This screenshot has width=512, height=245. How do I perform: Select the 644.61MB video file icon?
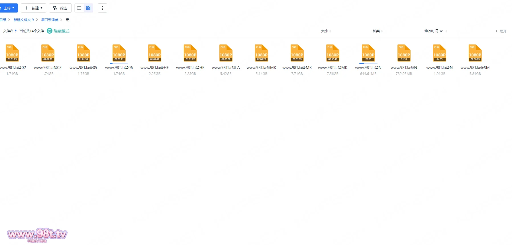[368, 53]
